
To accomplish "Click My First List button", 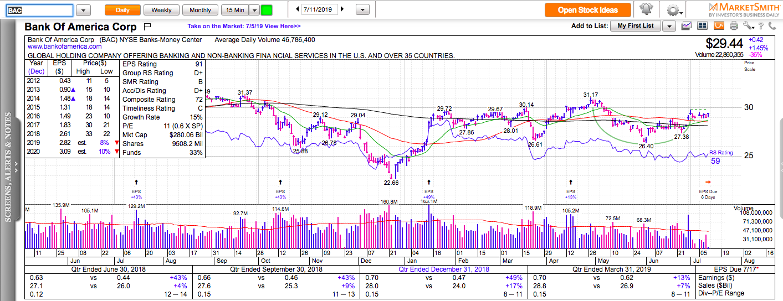I will click(x=636, y=25).
